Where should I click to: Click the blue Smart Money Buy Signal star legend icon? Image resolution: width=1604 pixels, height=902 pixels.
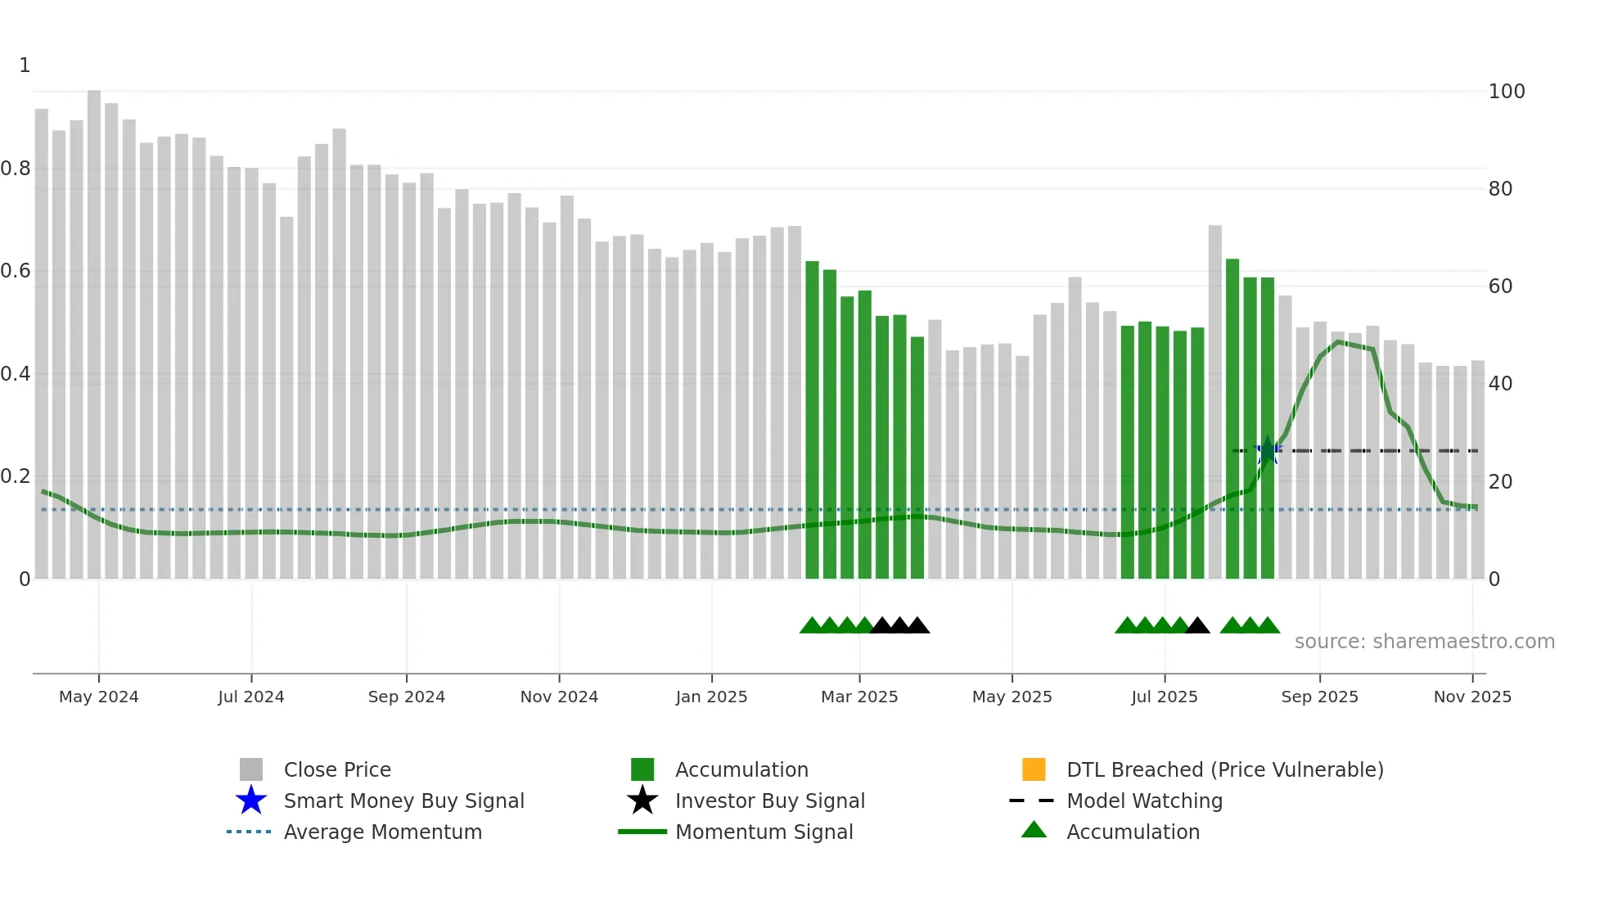(251, 801)
